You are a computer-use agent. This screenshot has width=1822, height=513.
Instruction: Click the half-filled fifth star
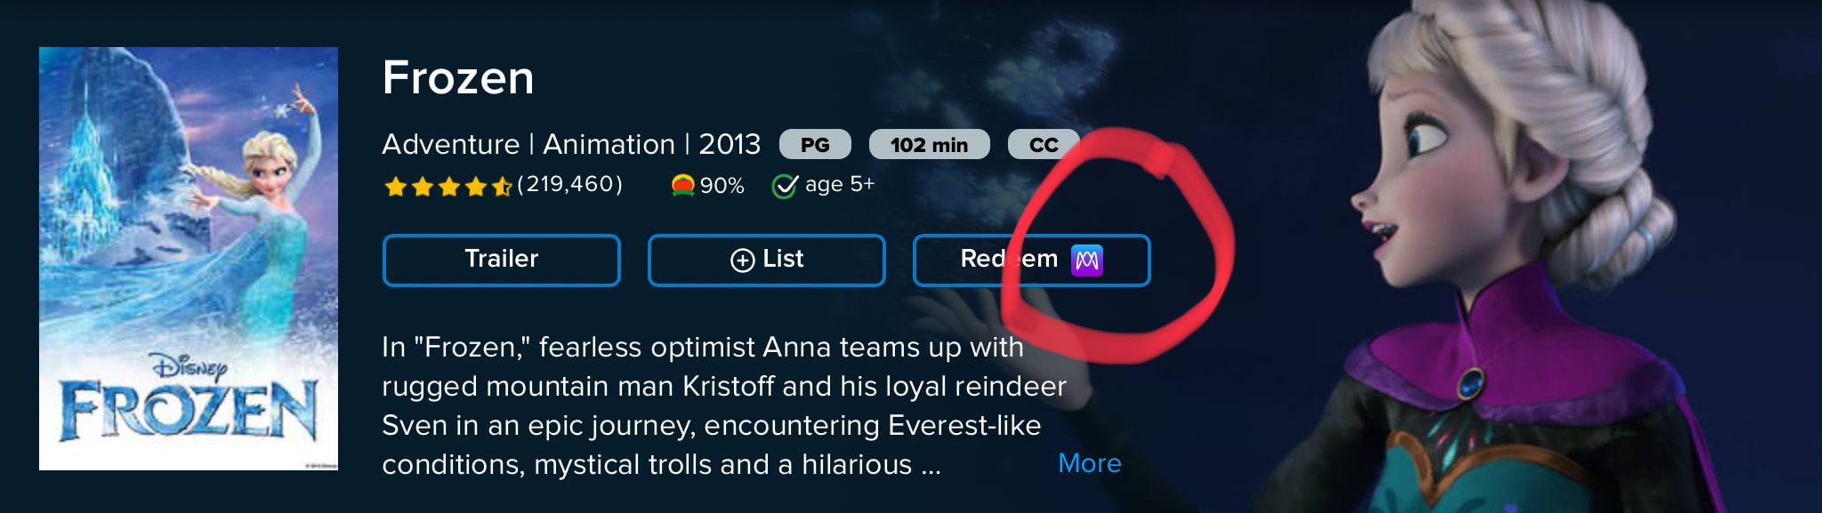502,186
